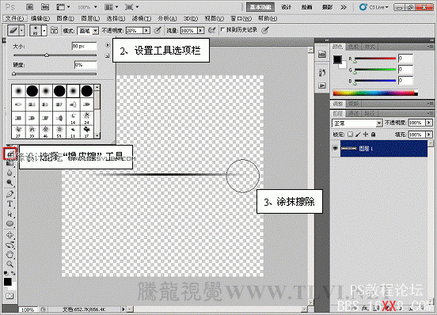
Task: Select the Gradient tool in the toolbox
Action: point(10,163)
